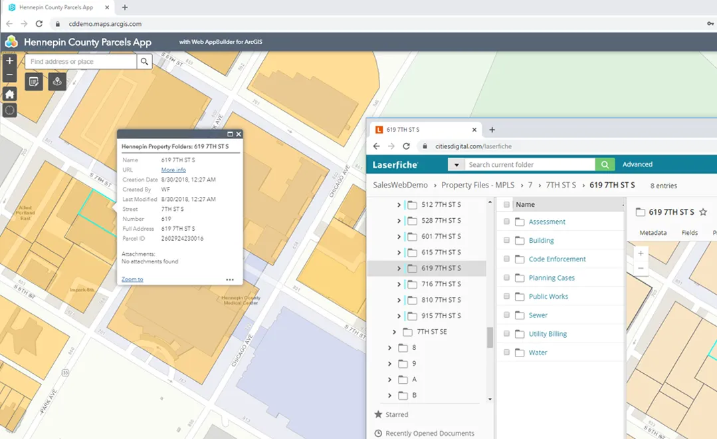Open the More info URL link
This screenshot has width=717, height=439.
pos(173,170)
